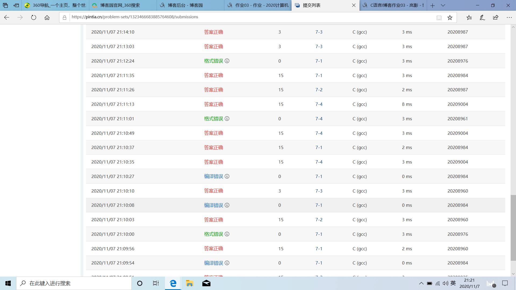
Task: Click the browser refresh icon
Action: click(x=34, y=17)
